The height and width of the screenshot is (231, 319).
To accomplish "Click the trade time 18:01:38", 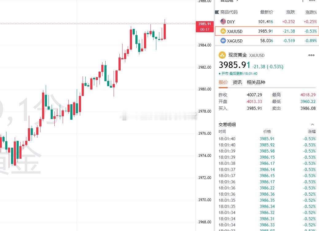I will tap(227, 163).
